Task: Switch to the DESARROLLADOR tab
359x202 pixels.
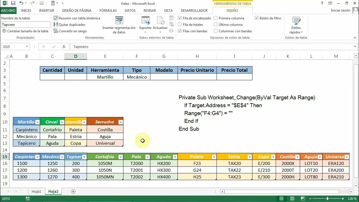Action: [x=194, y=10]
